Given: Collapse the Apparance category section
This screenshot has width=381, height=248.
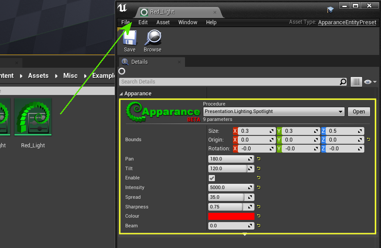Looking at the screenshot, I should click(x=122, y=94).
